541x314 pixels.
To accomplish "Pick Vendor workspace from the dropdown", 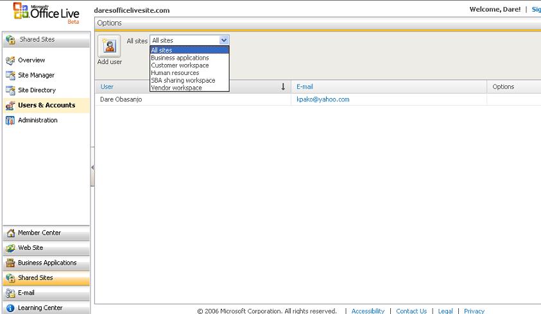I will point(176,88).
